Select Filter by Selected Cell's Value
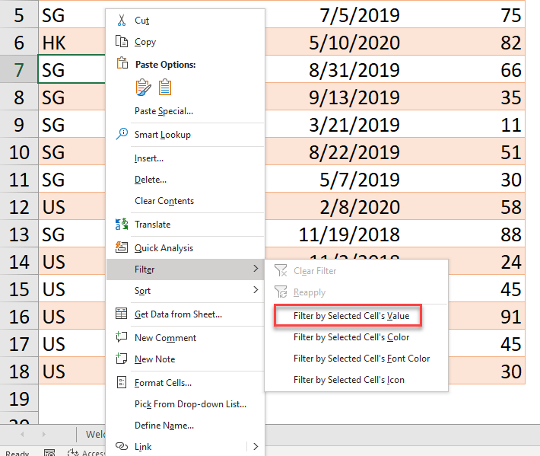The width and height of the screenshot is (540, 456). [x=346, y=315]
